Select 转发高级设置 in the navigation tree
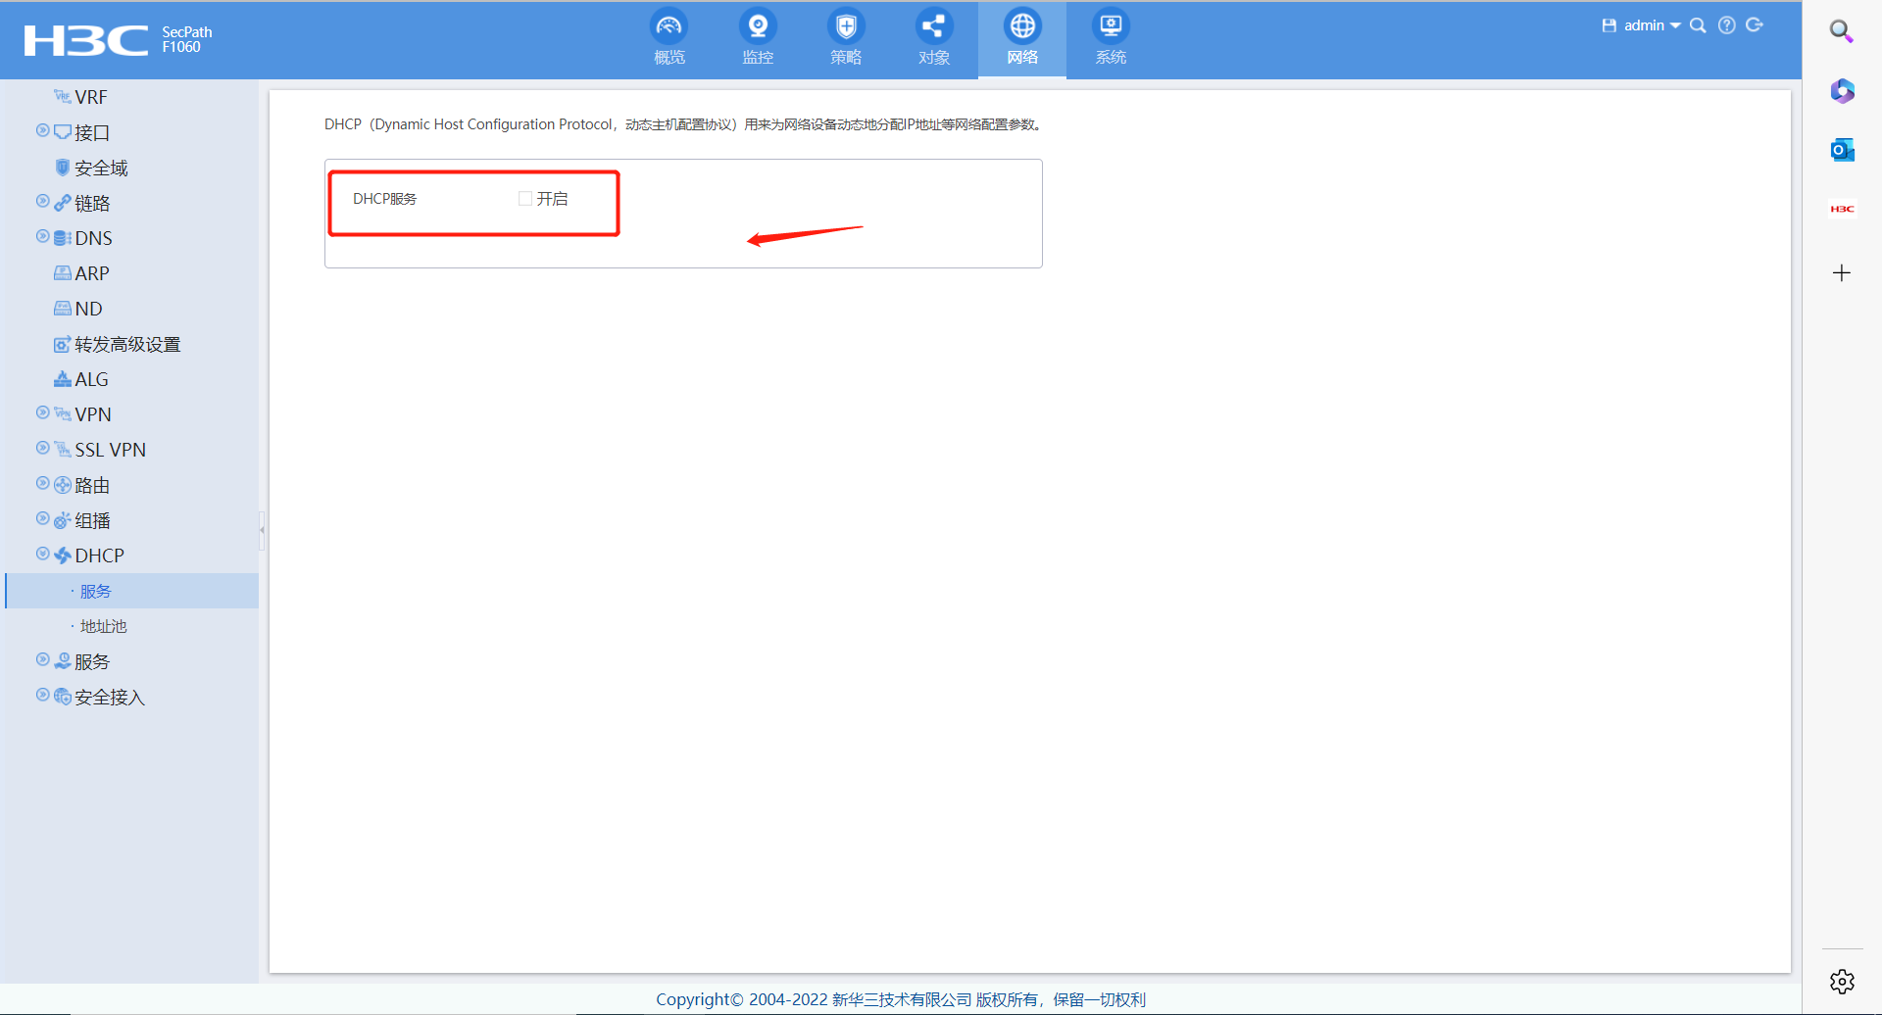The height and width of the screenshot is (1015, 1882). coord(127,344)
